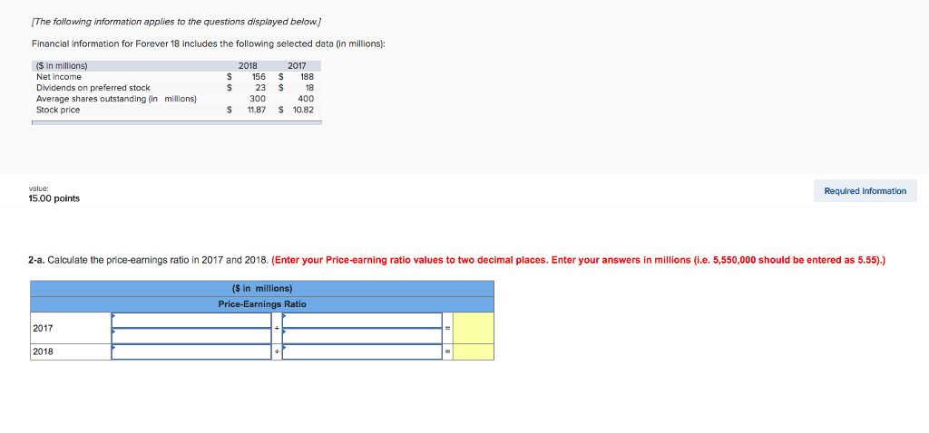Click the horizontal scrollbar under data table
Image resolution: width=929 pixels, height=433 pixels.
point(177,123)
